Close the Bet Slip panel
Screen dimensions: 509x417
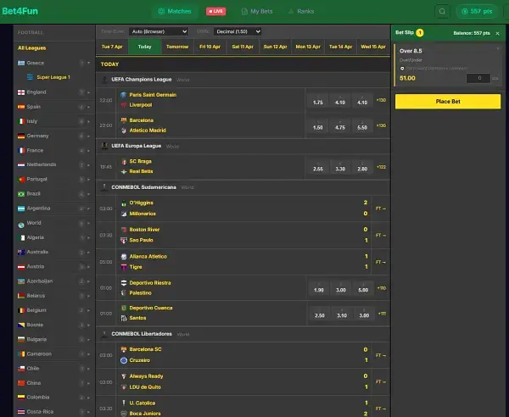[x=497, y=33]
